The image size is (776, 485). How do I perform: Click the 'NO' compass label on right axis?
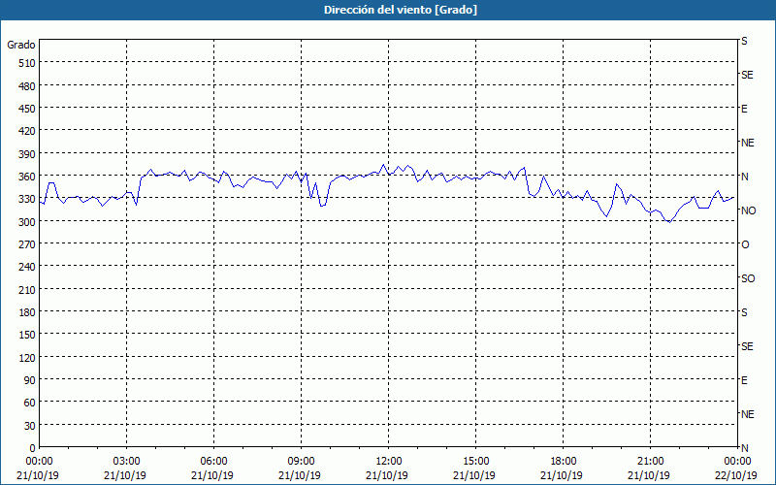(x=748, y=210)
